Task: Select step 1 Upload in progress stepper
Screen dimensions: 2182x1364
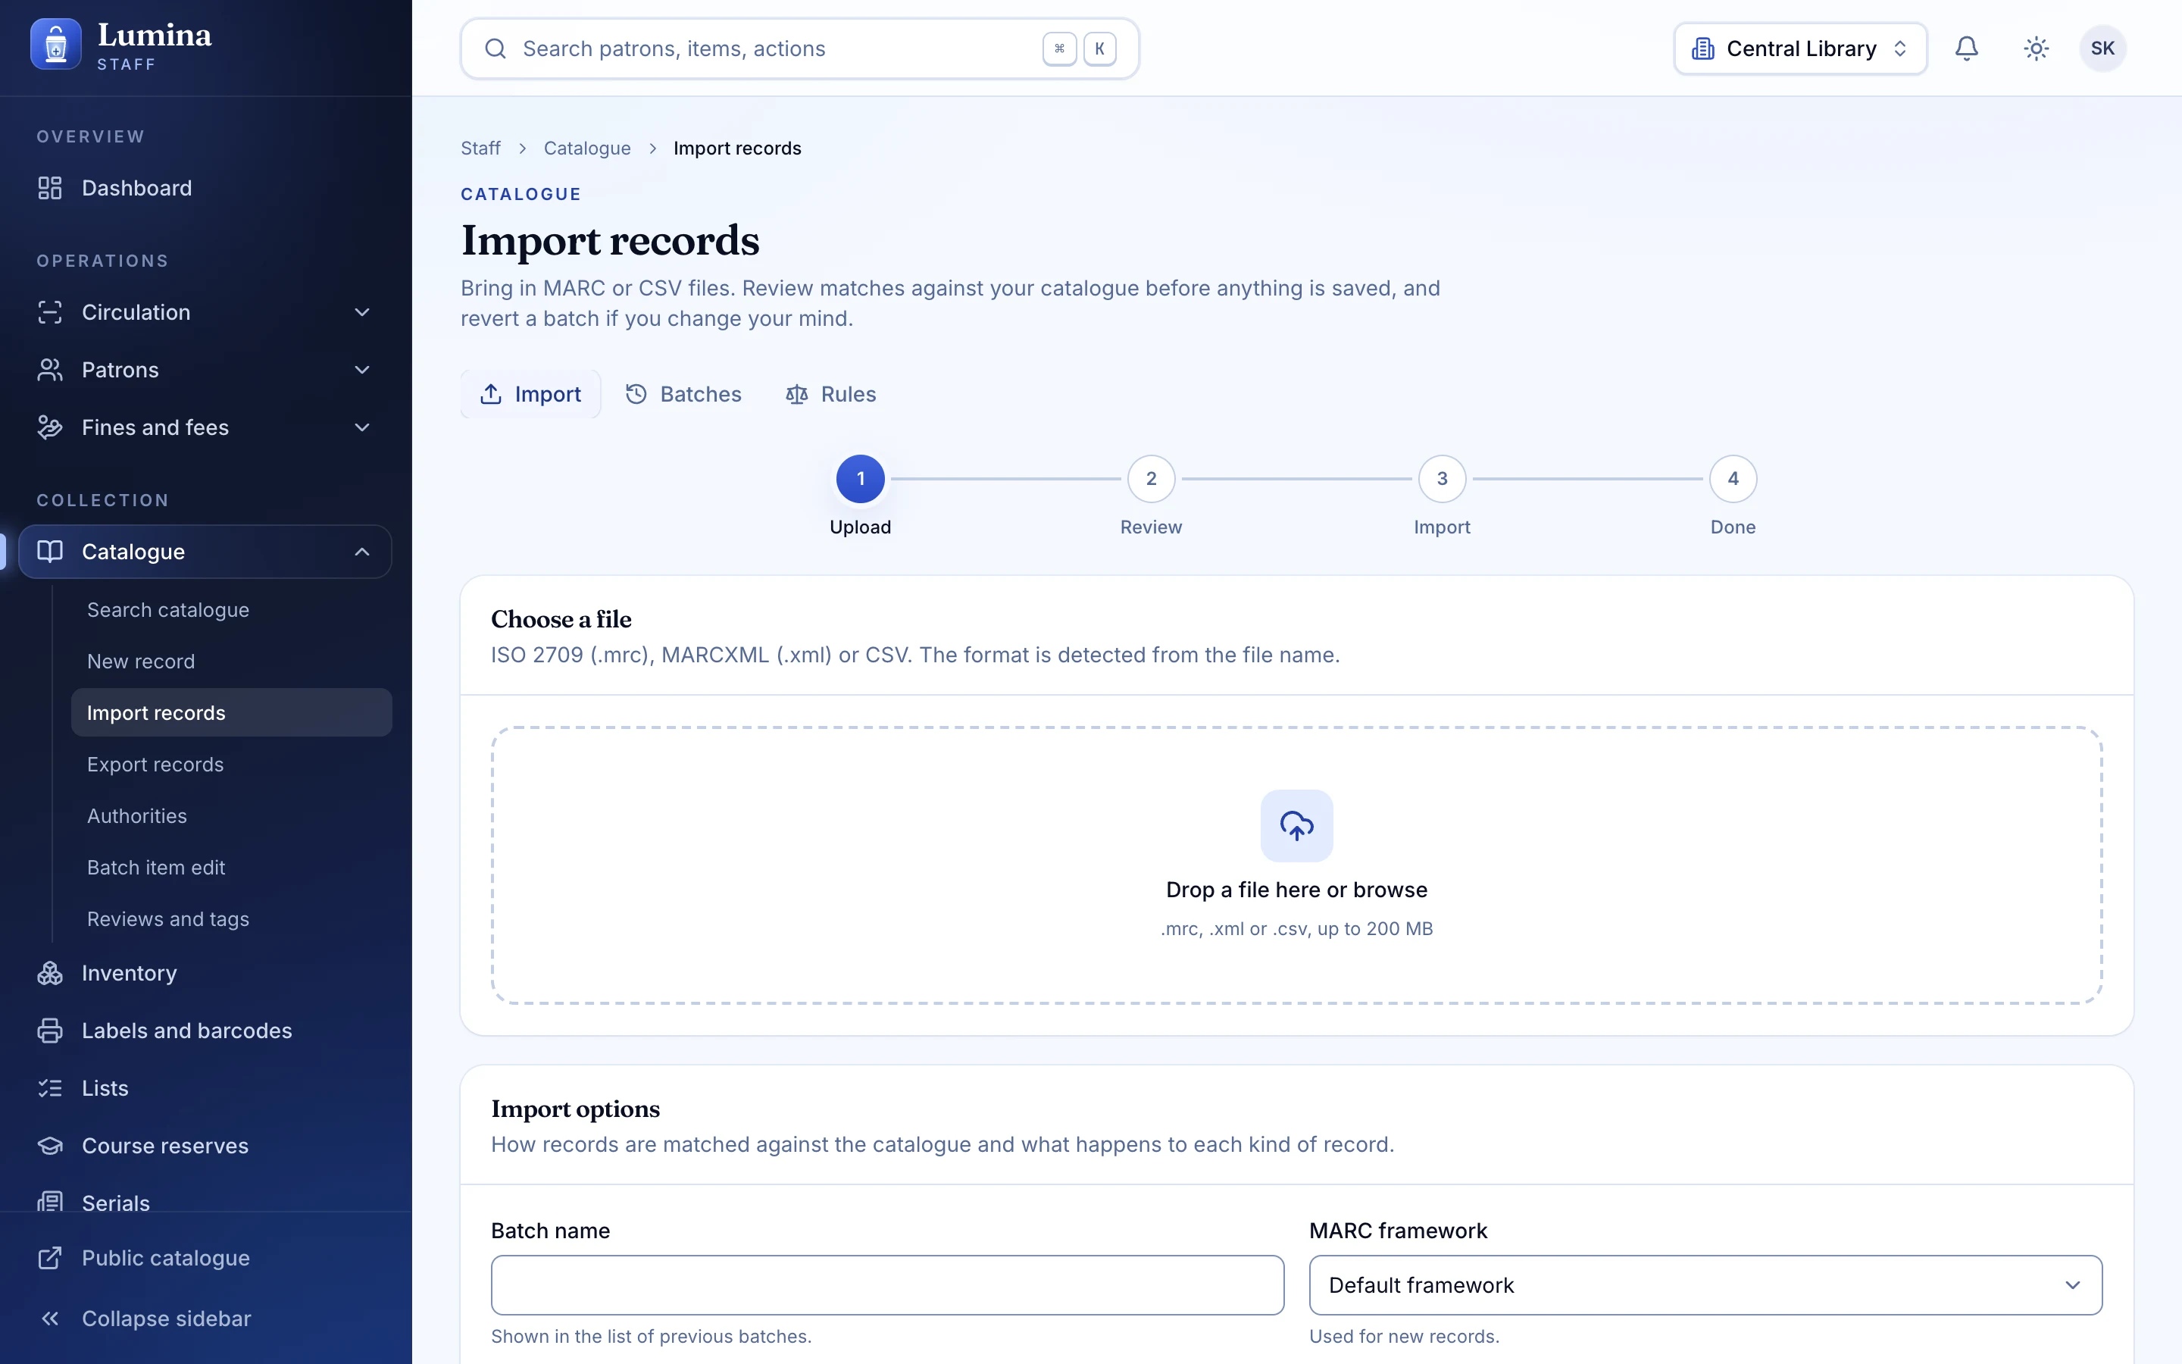Action: pyautogui.click(x=860, y=478)
